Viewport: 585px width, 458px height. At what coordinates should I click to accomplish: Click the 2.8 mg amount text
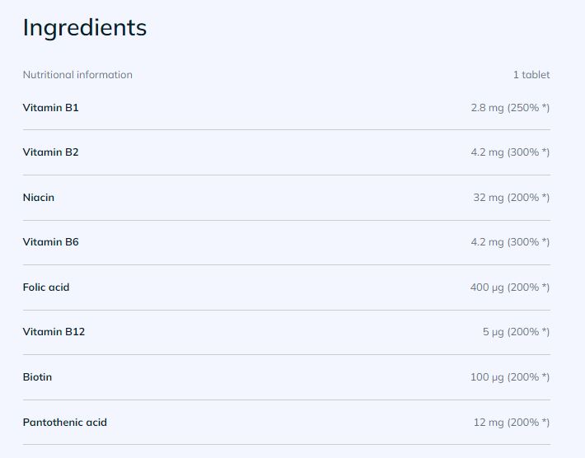coord(486,108)
